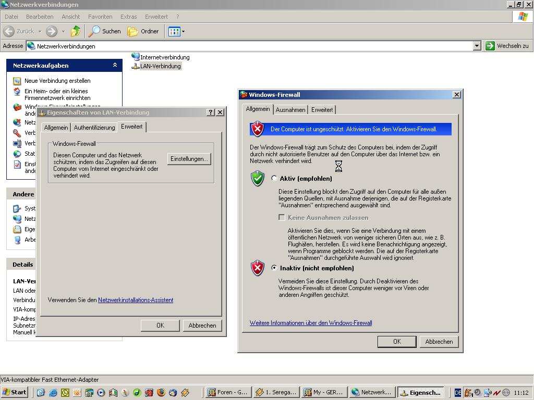The image size is (534, 400).
Task: Launch Firefox from quick launch
Action: (161, 393)
